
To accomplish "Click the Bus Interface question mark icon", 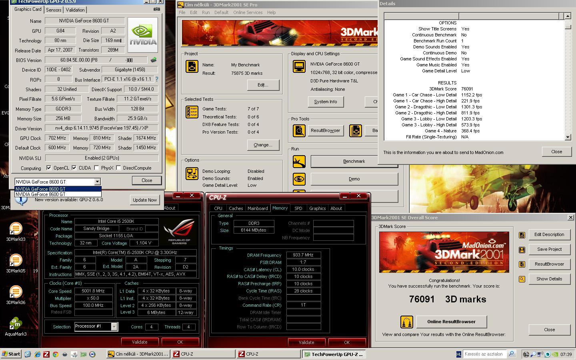I will 157,79.
